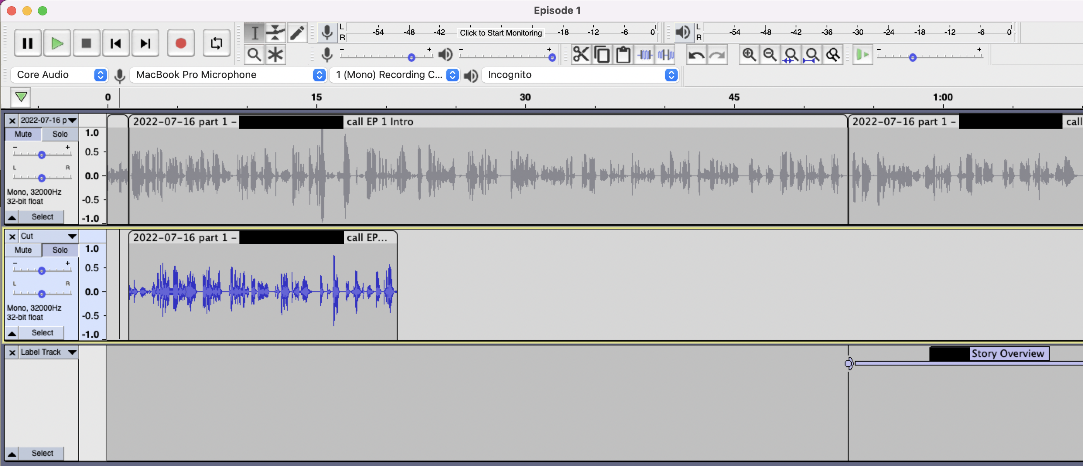This screenshot has height=466, width=1083.
Task: Click Select on the Label Track
Action: point(42,453)
